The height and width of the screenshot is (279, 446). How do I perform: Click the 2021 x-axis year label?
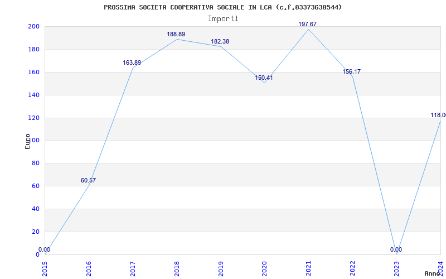point(309,268)
